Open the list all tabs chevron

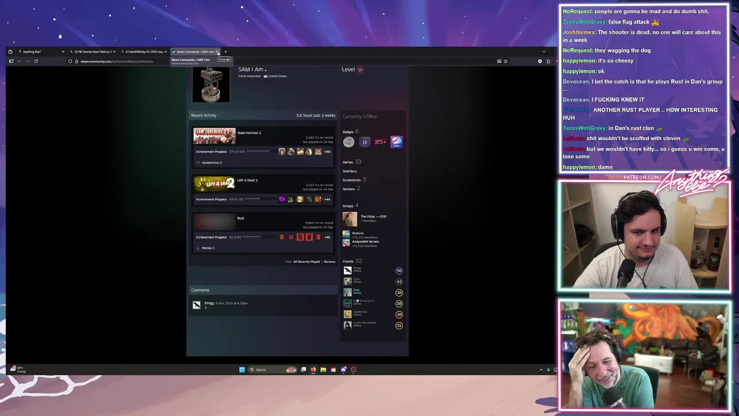(x=544, y=52)
